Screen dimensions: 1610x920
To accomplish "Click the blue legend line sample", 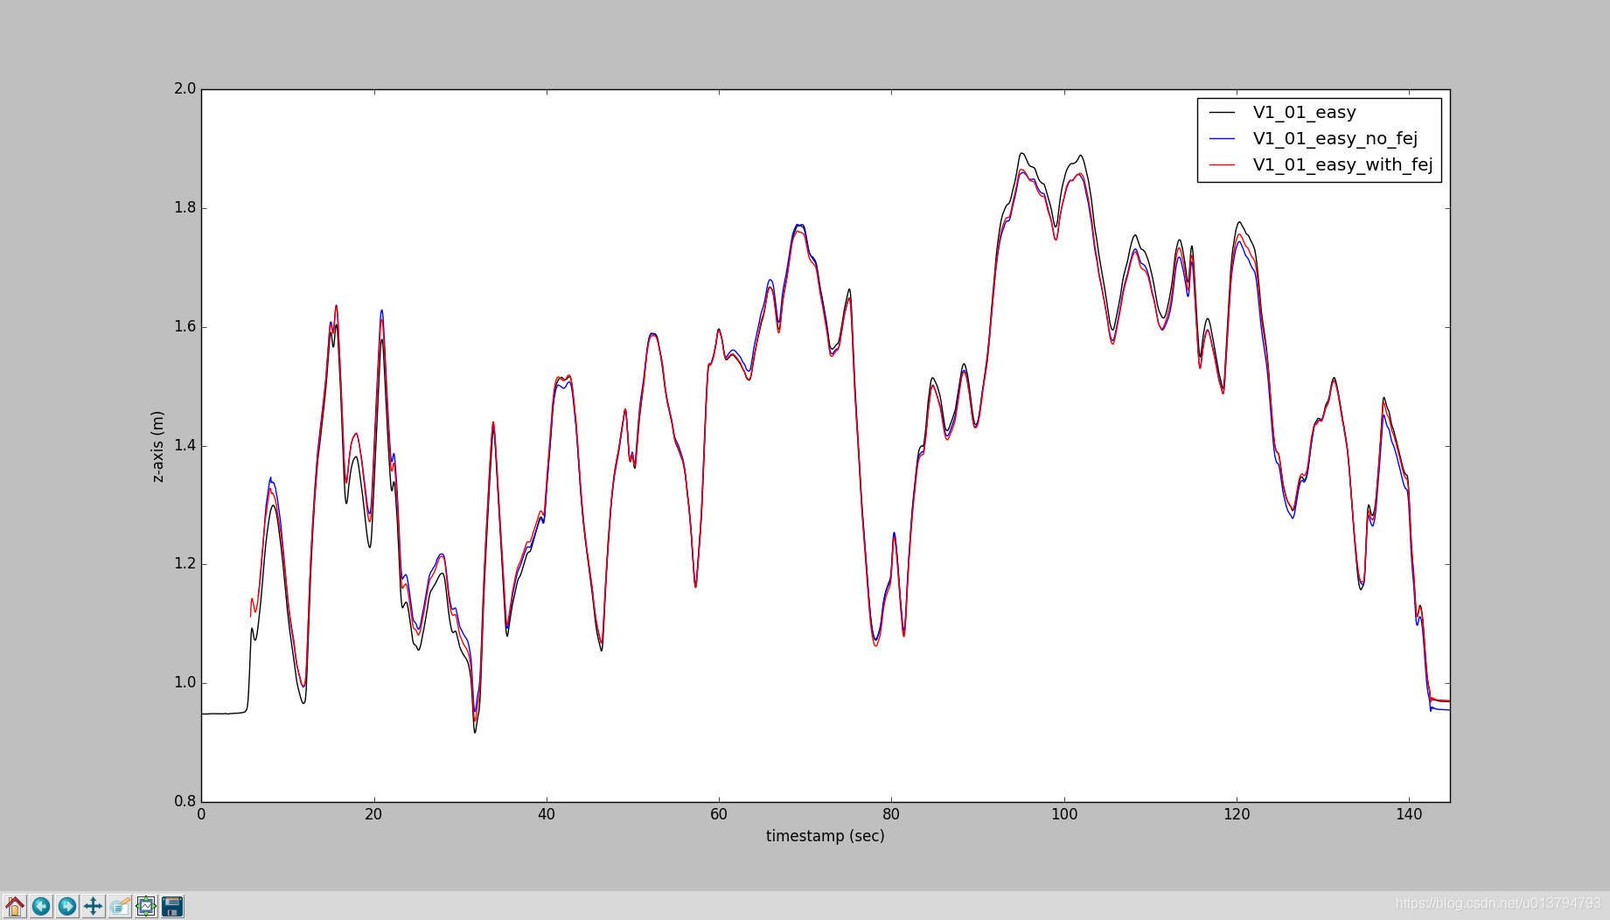I will point(1222,139).
